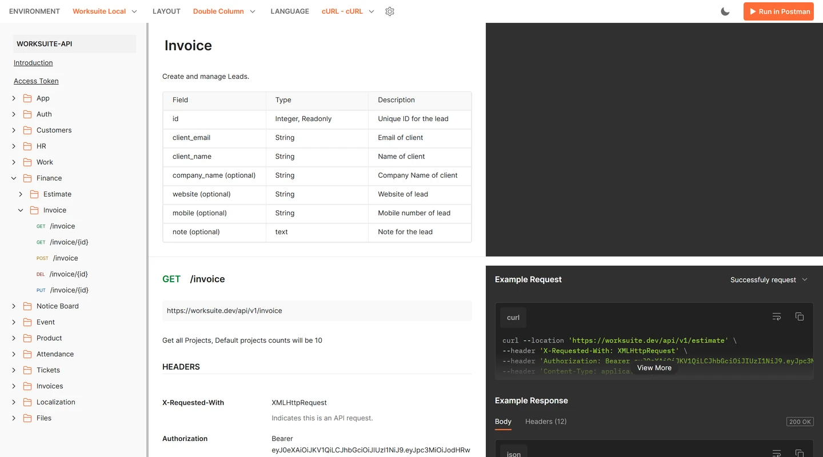The height and width of the screenshot is (457, 823).
Task: Select PUT /invoice/{id} request in sidebar
Action: coord(63,290)
